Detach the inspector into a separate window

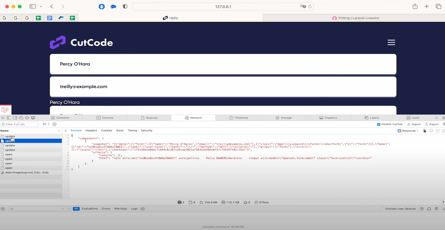pos(21,118)
